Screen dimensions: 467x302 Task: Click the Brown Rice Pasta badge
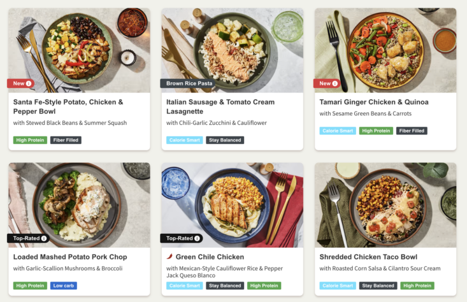click(x=189, y=83)
